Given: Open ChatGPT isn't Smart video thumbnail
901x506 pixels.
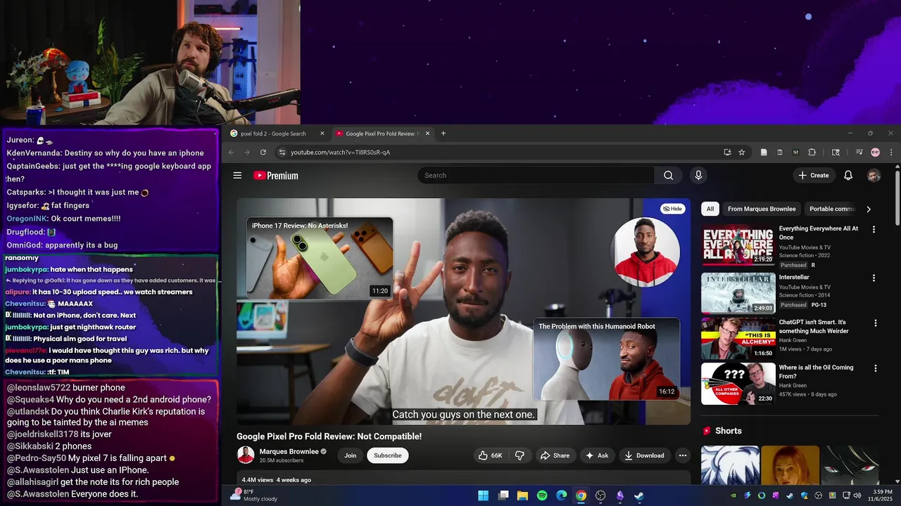Looking at the screenshot, I should tap(738, 338).
